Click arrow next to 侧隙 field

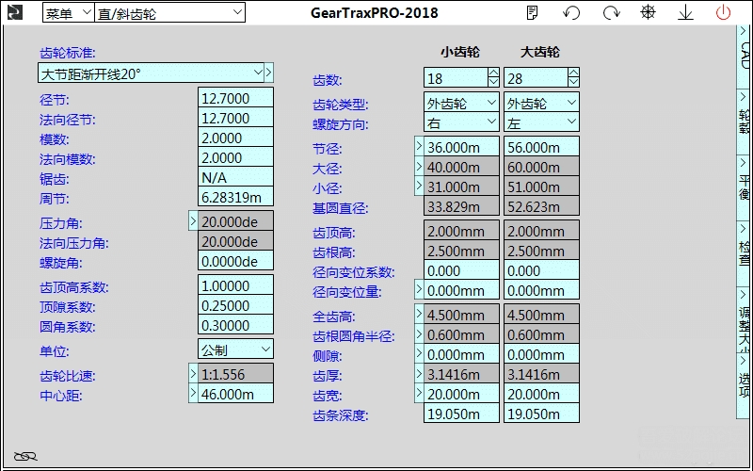click(x=419, y=353)
